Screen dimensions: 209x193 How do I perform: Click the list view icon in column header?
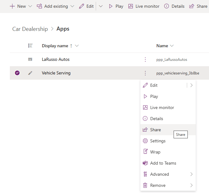30,46
